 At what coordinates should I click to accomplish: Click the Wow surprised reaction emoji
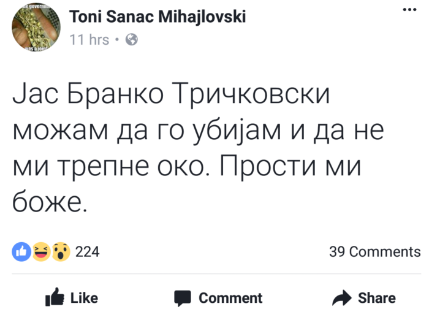[61, 251]
